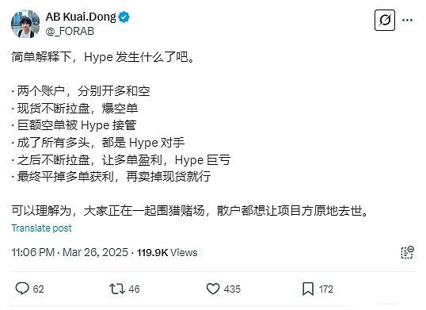The height and width of the screenshot is (310, 426).
Task: Click the Translate post link
Action: 41,228
